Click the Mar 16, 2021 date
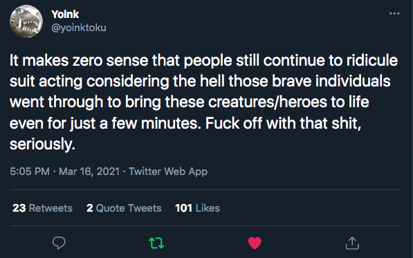 pyautogui.click(x=89, y=172)
